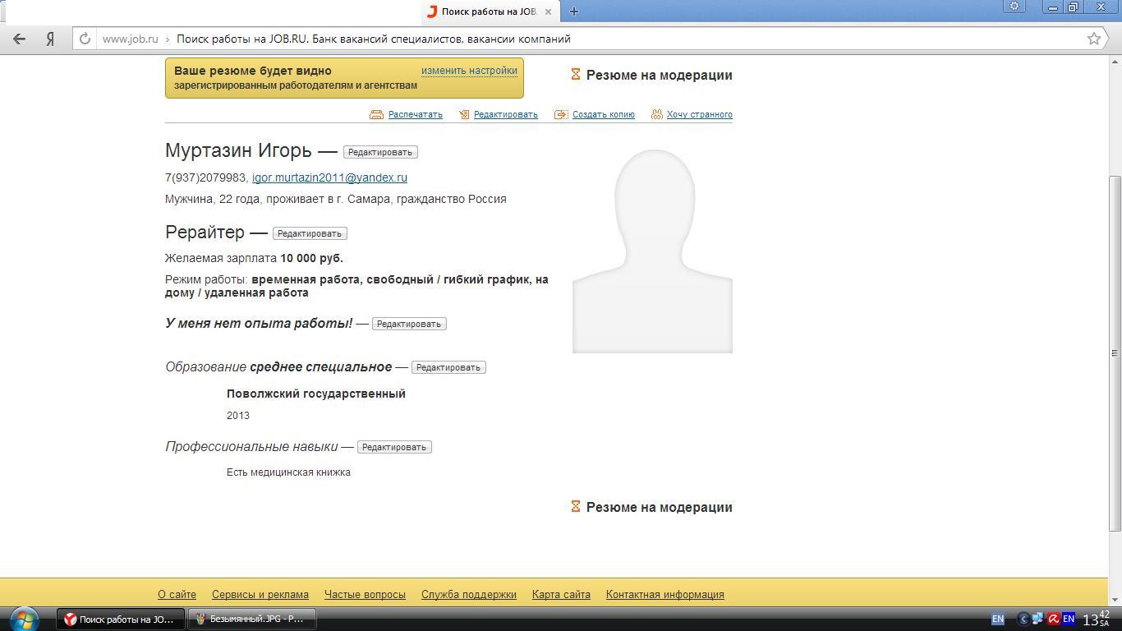Edit name with button beside Муртазин Игорь
This screenshot has height=631, width=1122.
pyautogui.click(x=380, y=152)
